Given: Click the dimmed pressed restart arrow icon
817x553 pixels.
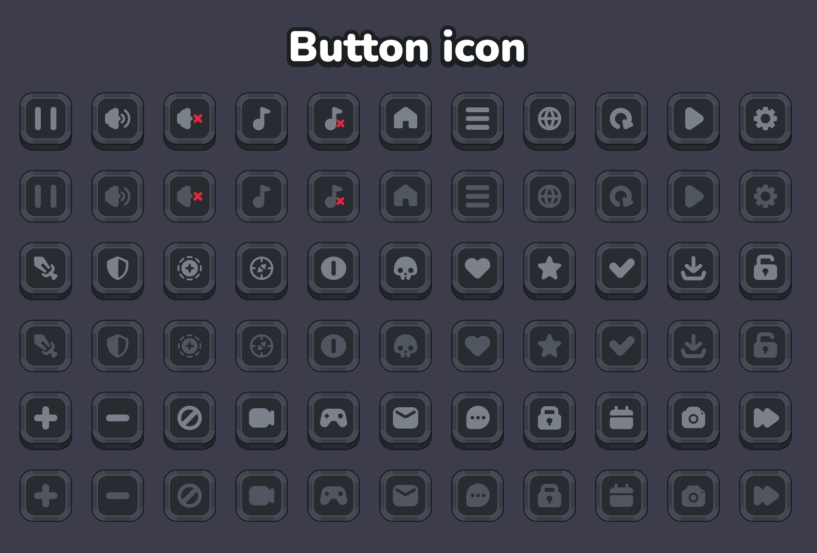Looking at the screenshot, I should click(622, 196).
